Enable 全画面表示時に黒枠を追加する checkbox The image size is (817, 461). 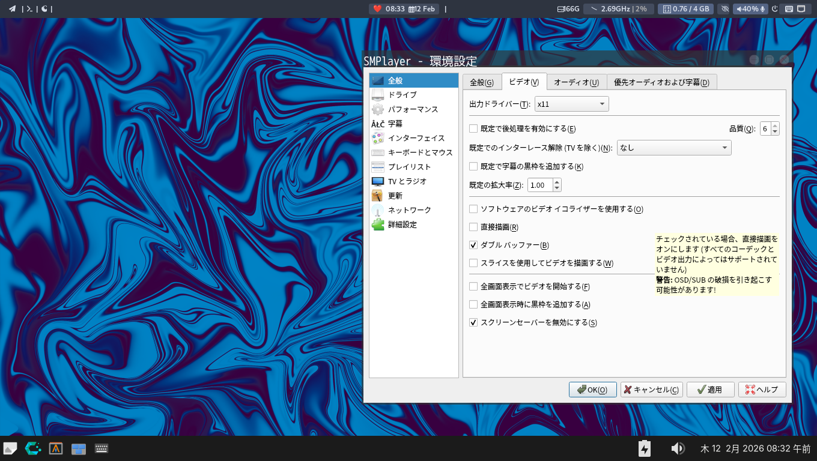click(x=473, y=304)
